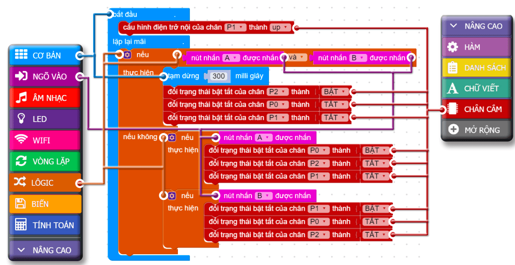Click the WIFI signal icon
Image resolution: width=515 pixels, height=265 pixels.
(21, 140)
